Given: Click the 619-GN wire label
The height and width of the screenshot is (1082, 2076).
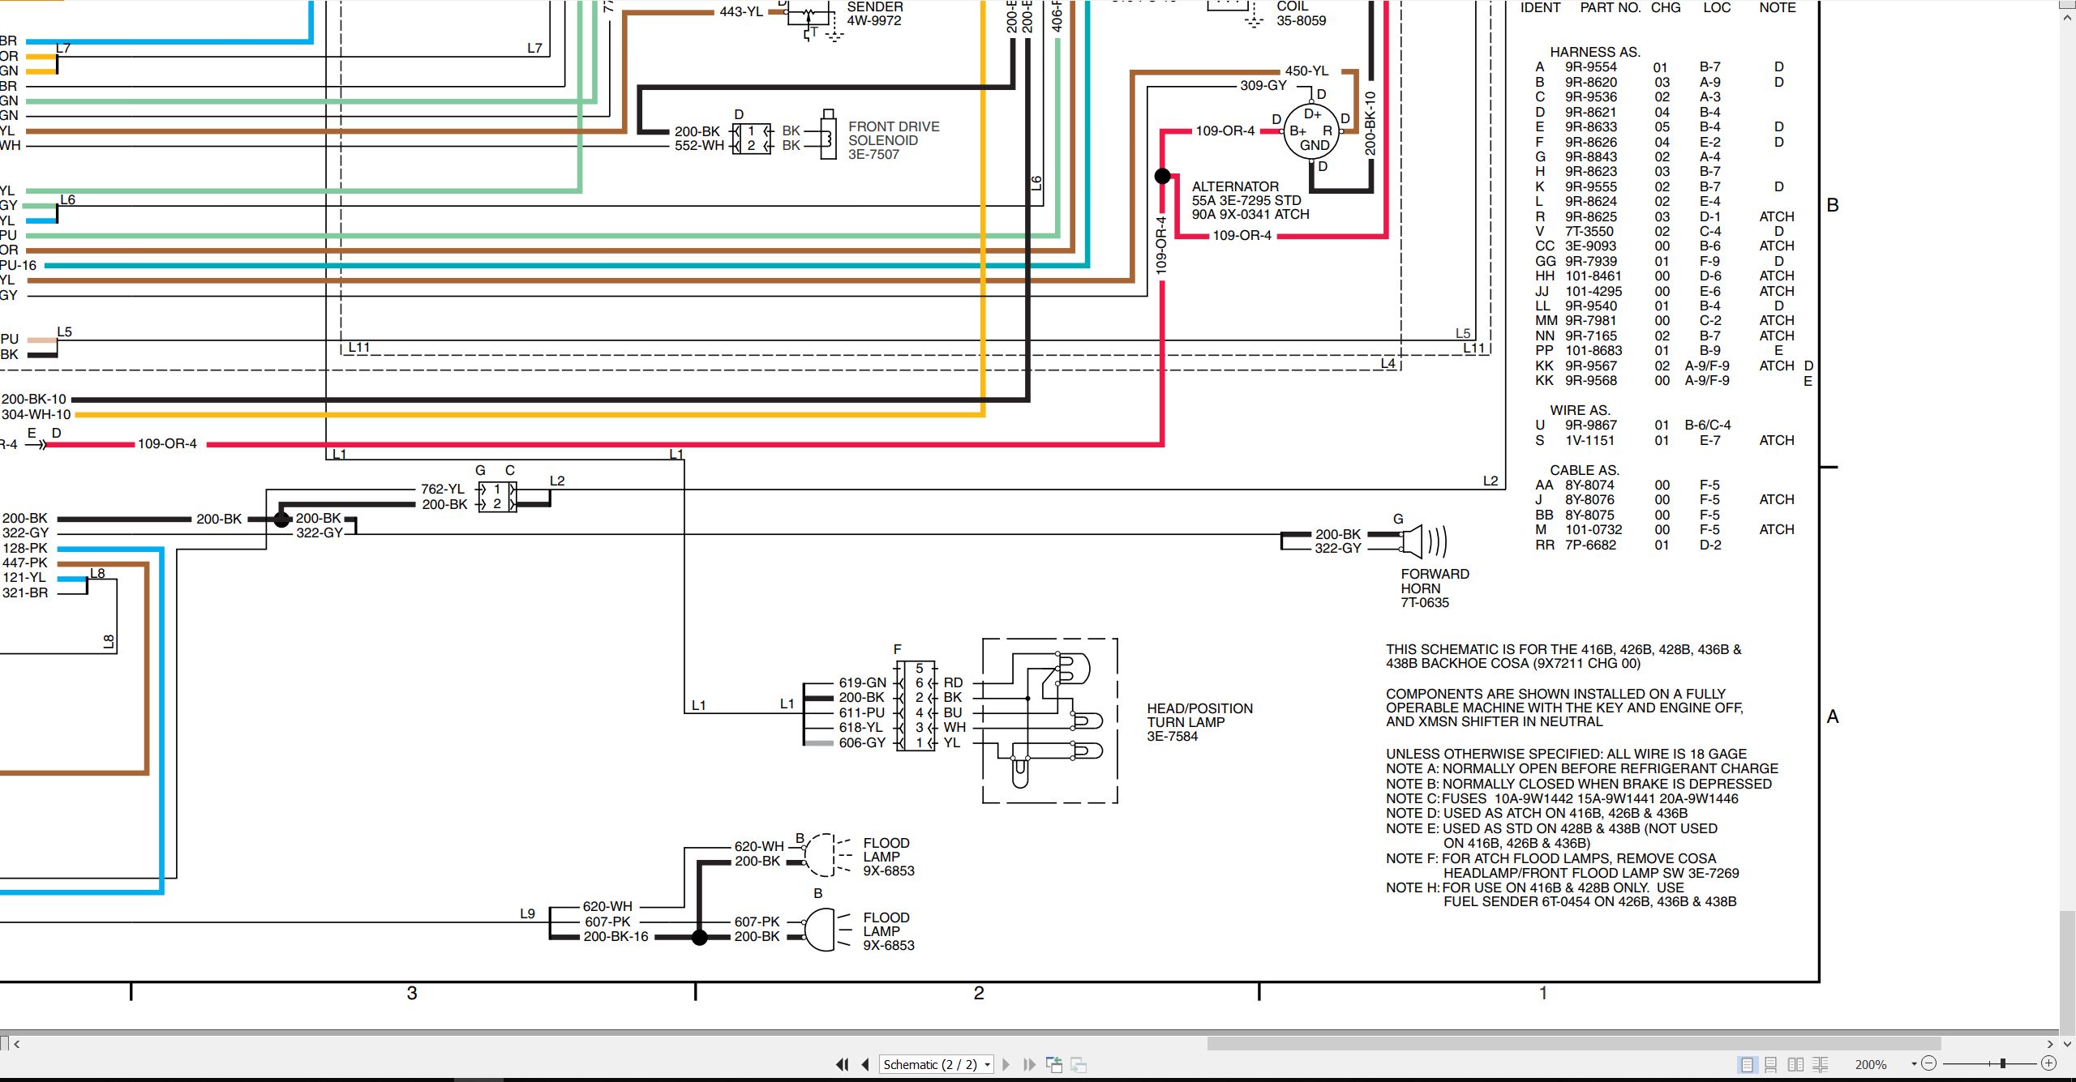Looking at the screenshot, I should [862, 682].
